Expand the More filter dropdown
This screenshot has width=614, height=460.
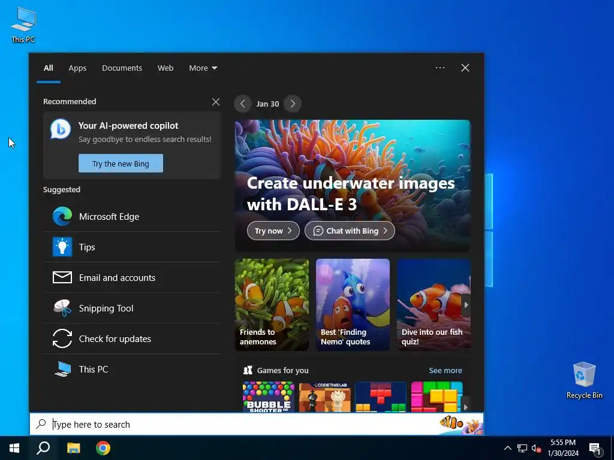(x=203, y=68)
